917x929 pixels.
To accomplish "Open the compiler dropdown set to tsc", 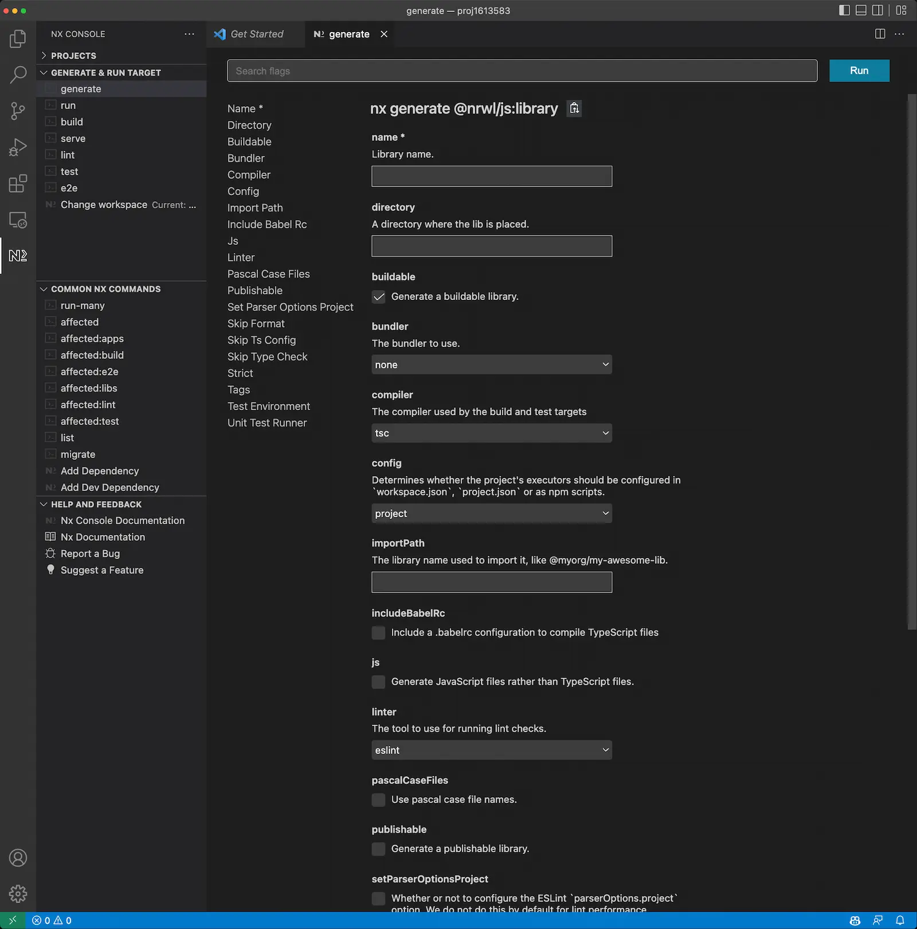I will click(x=491, y=433).
